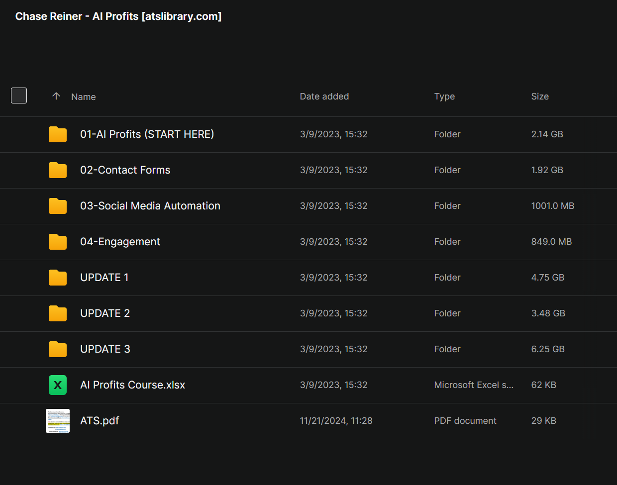Click the 6.25 GB size value
This screenshot has height=485, width=617.
pos(548,349)
